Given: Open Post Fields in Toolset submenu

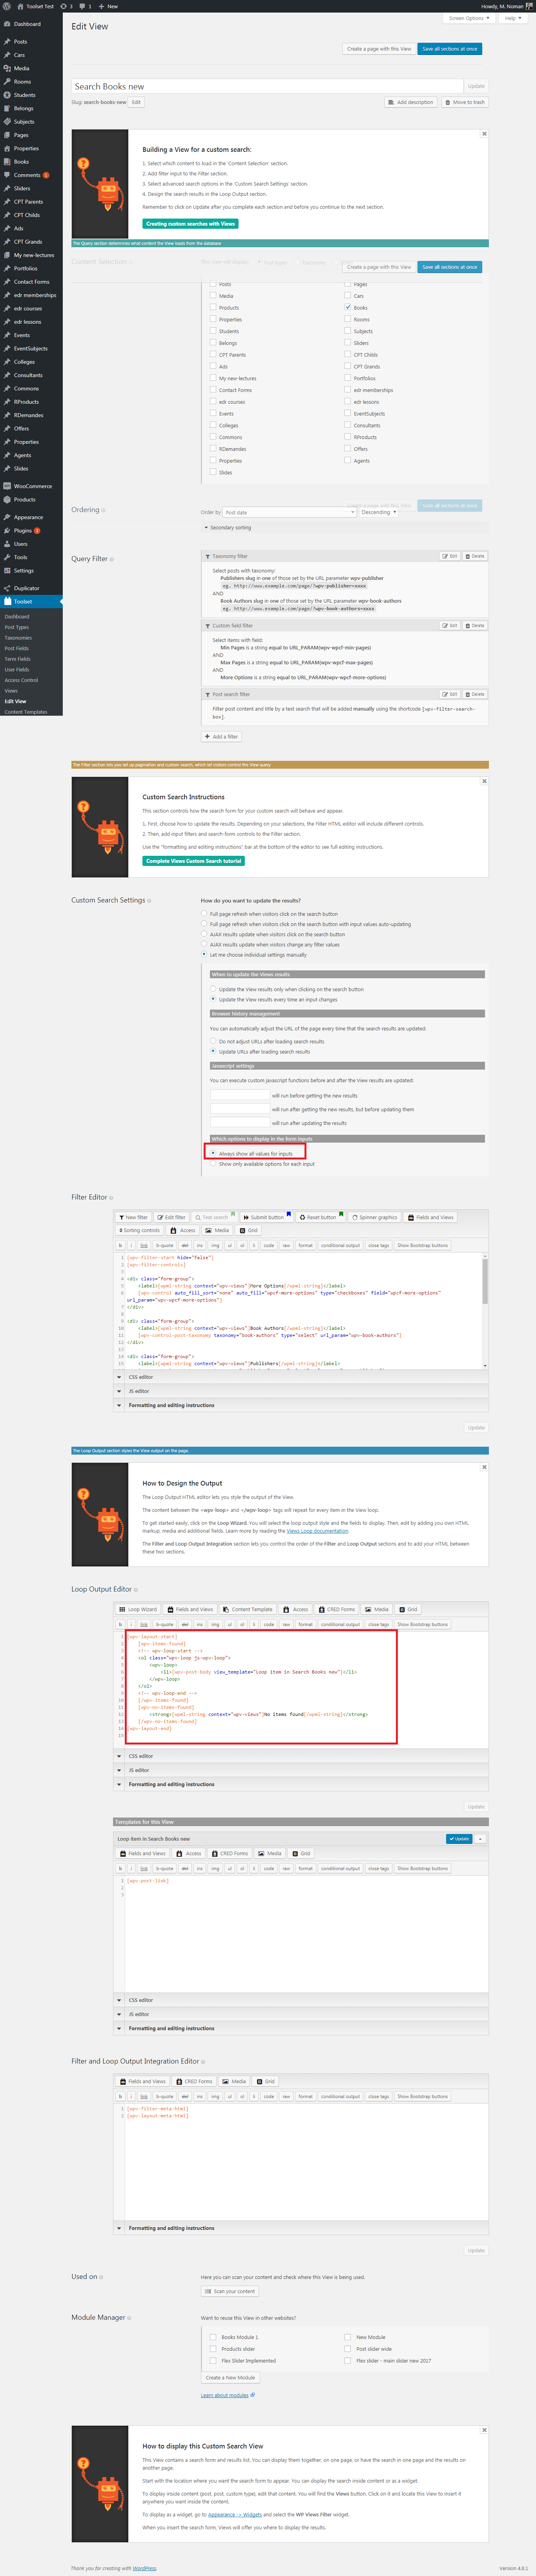Looking at the screenshot, I should point(17,648).
